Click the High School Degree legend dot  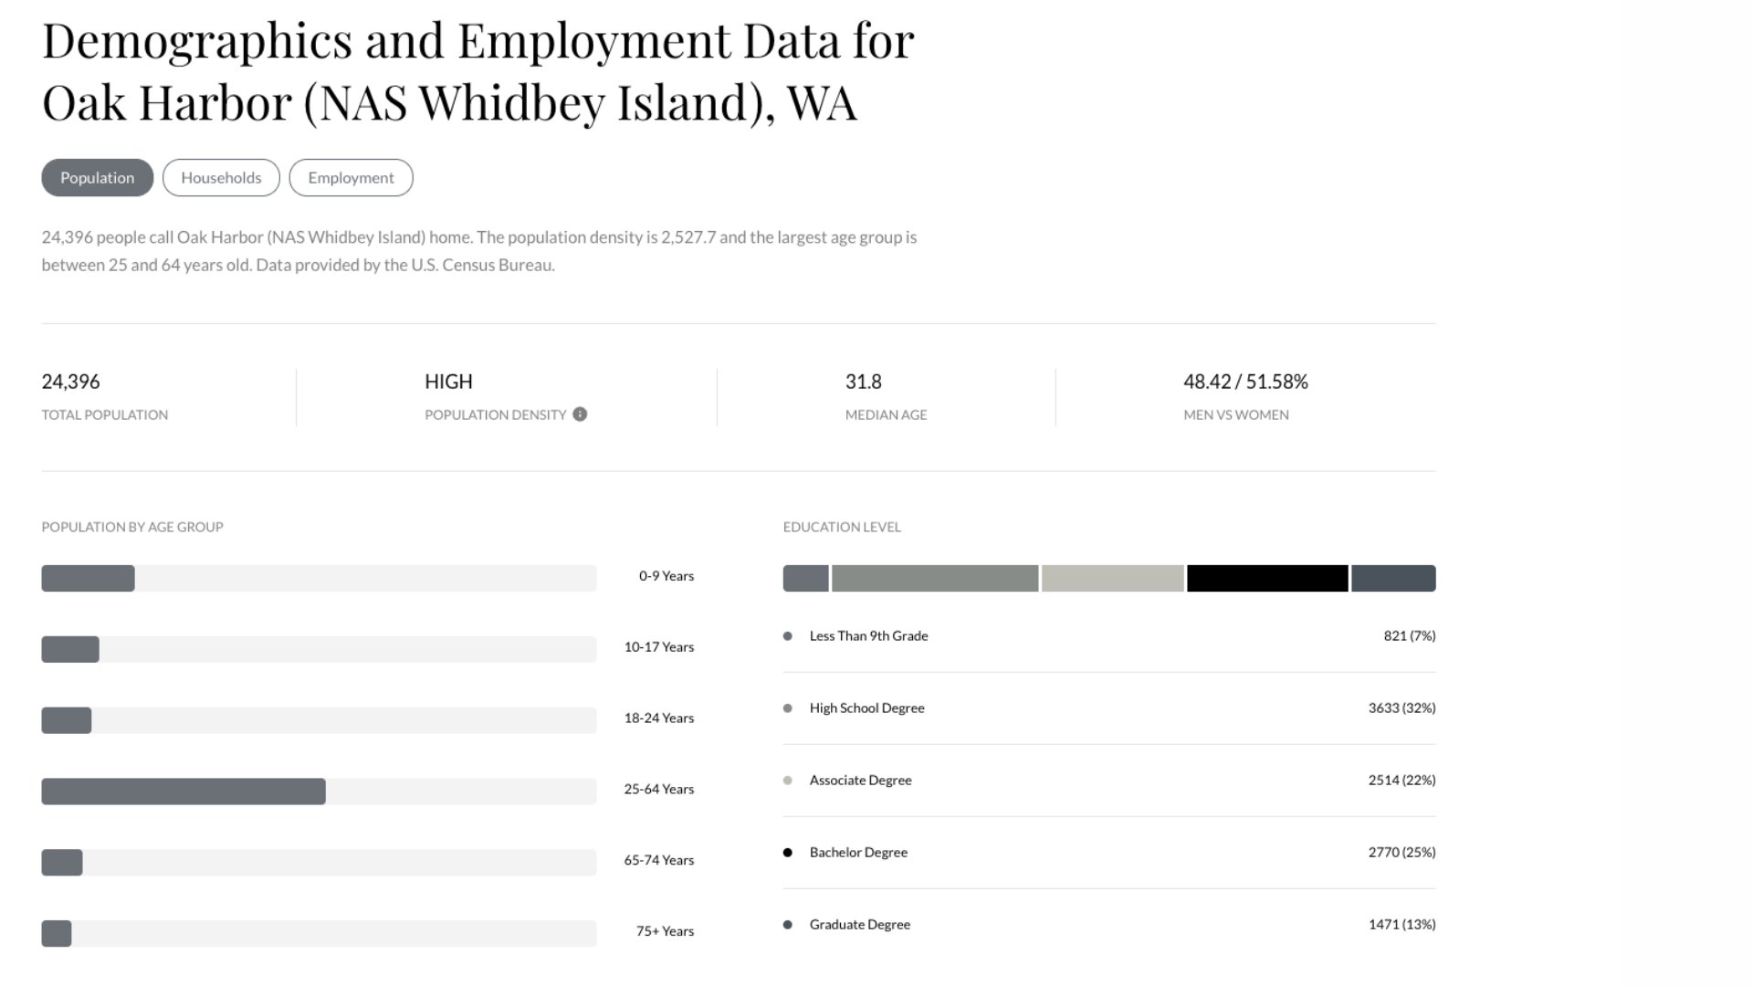788,708
